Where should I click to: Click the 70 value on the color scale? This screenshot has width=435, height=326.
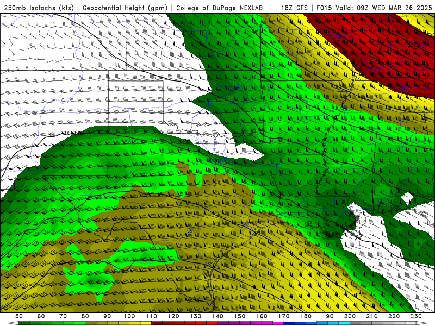click(x=63, y=316)
